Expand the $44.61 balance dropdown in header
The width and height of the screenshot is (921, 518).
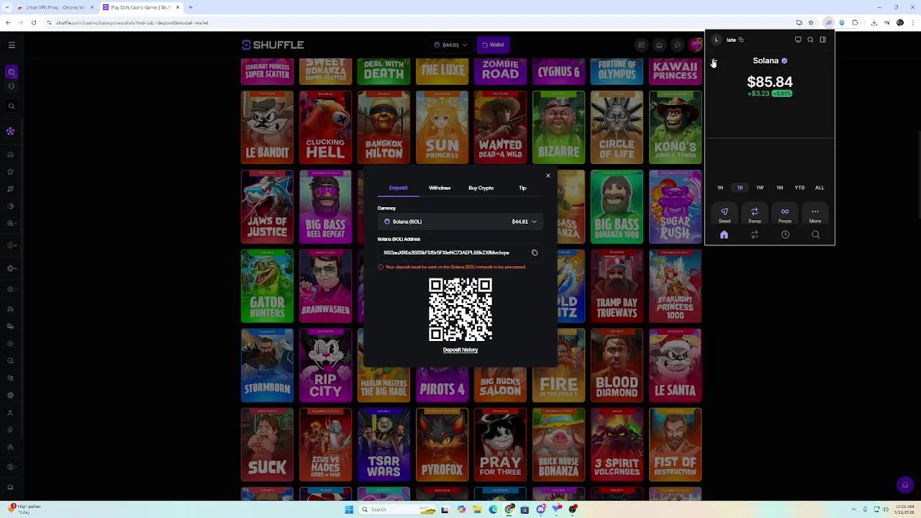pyautogui.click(x=451, y=45)
